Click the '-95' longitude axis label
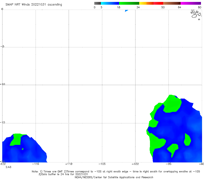Image resolution: width=204 pixels, height=179 pixels. coord(168,164)
